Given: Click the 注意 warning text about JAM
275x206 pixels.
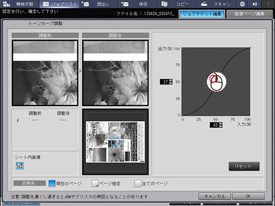Looking at the screenshot, I should click(x=79, y=196).
